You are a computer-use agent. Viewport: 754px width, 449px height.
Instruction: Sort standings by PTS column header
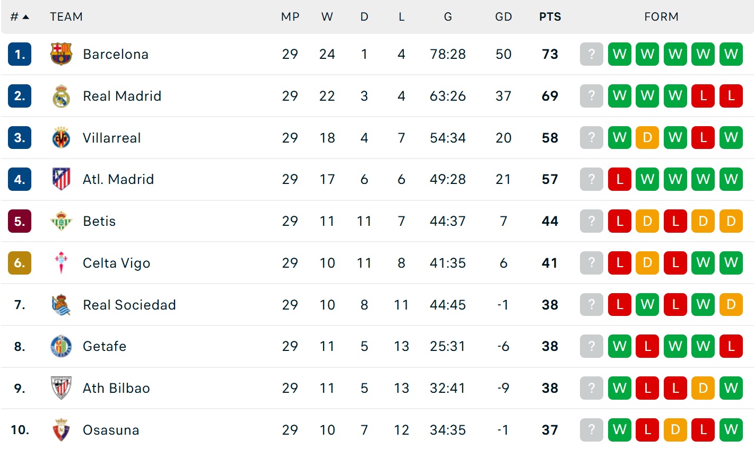550,17
